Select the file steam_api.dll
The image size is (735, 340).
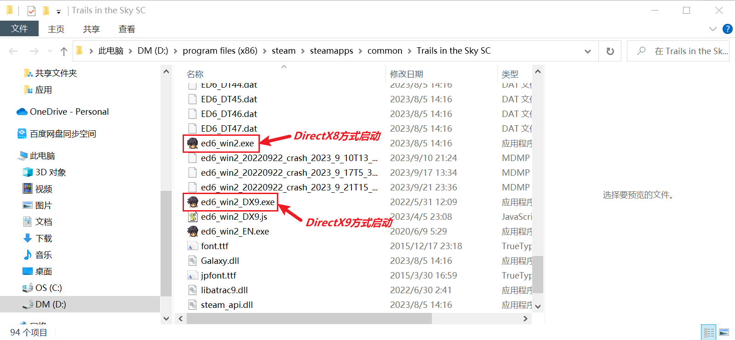coord(227,305)
